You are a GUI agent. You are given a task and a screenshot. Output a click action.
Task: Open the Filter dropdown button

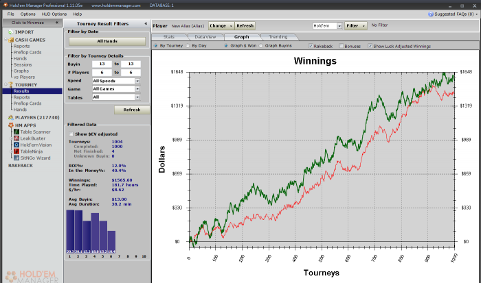(x=355, y=26)
